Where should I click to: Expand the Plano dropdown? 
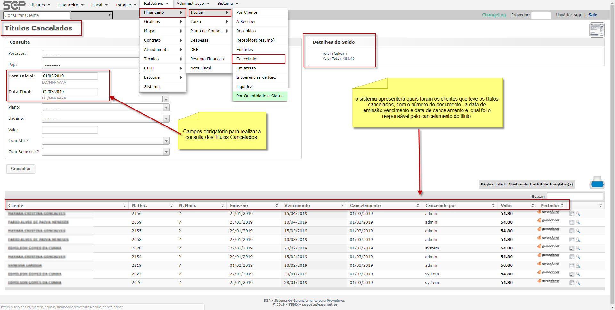(166, 108)
